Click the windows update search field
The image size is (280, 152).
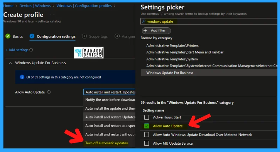[x=209, y=22]
